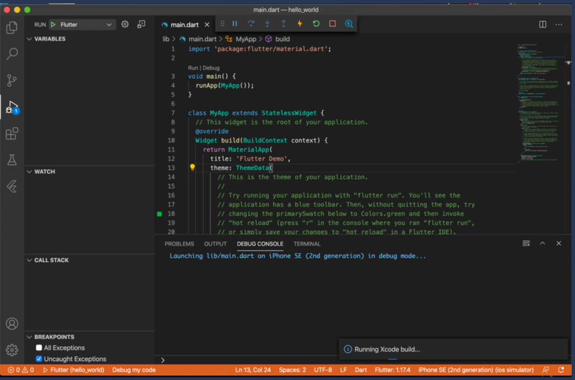Switch to the TERMINAL tab
Viewport: 575px width, 380px height.
point(307,244)
